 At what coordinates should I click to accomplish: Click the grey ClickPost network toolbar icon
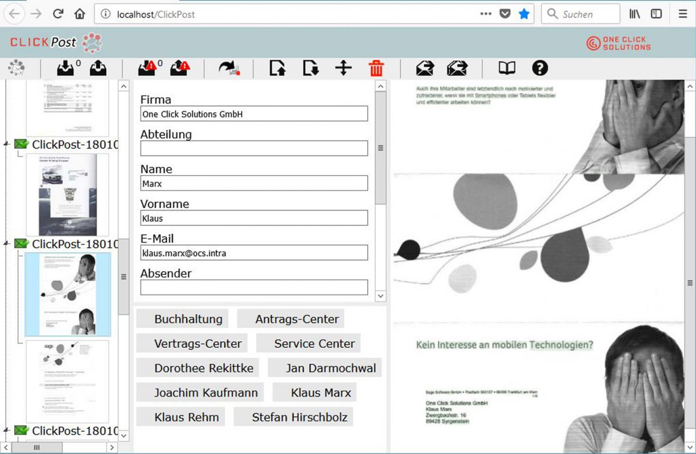pyautogui.click(x=16, y=68)
